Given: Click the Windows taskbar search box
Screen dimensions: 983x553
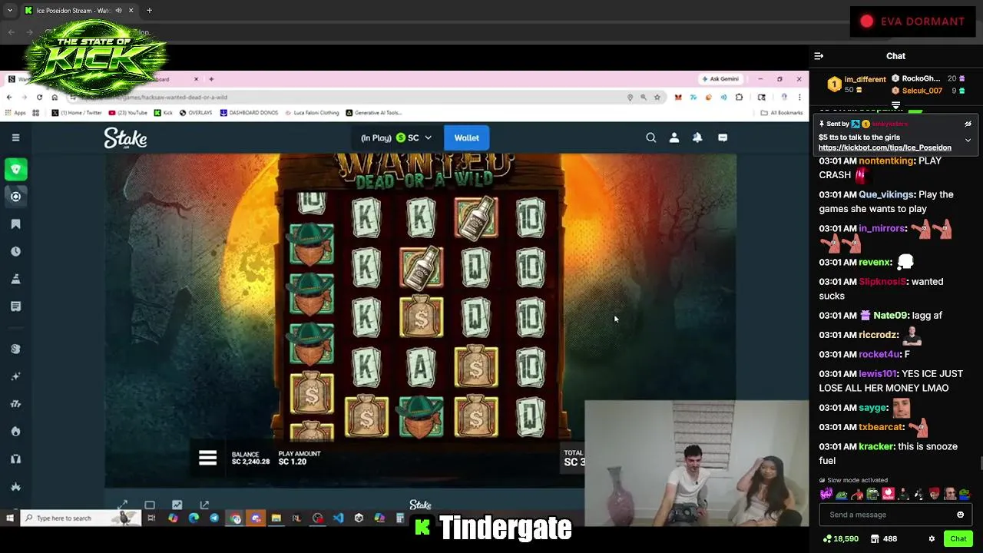Looking at the screenshot, I should pyautogui.click(x=81, y=518).
